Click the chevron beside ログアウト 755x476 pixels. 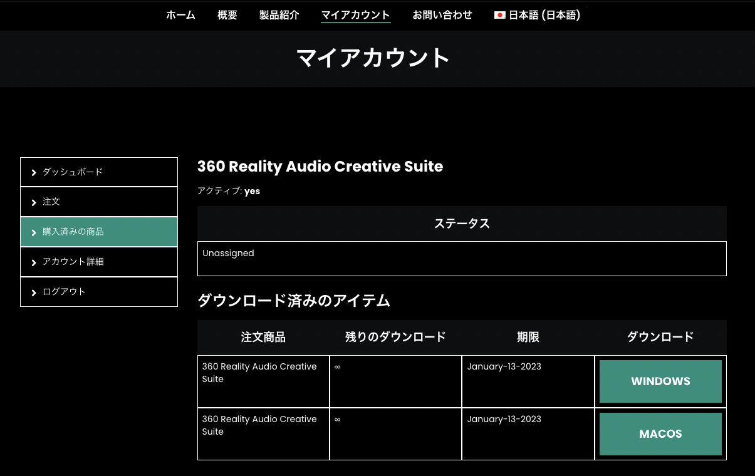pyautogui.click(x=34, y=292)
